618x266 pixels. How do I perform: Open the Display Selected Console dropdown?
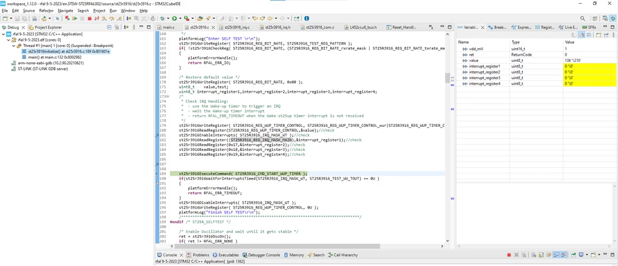(x=588, y=255)
